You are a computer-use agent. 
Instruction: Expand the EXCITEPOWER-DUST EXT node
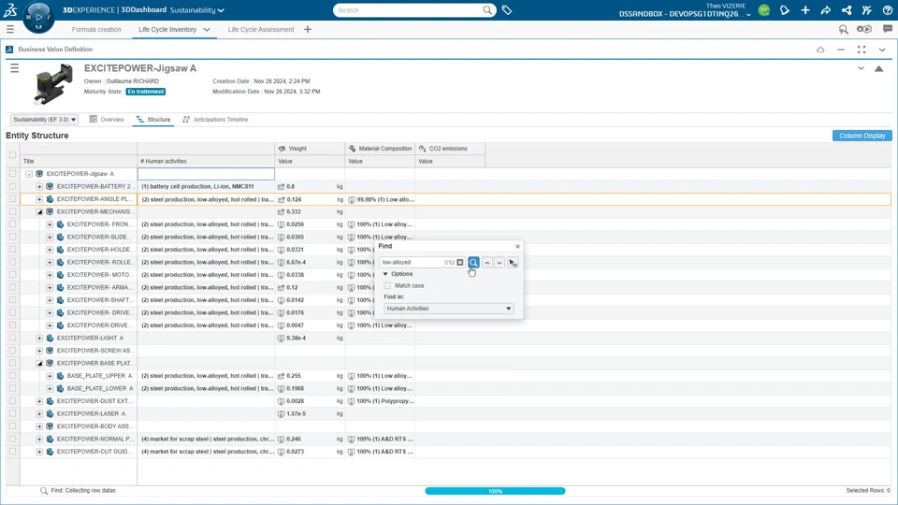[x=39, y=401]
